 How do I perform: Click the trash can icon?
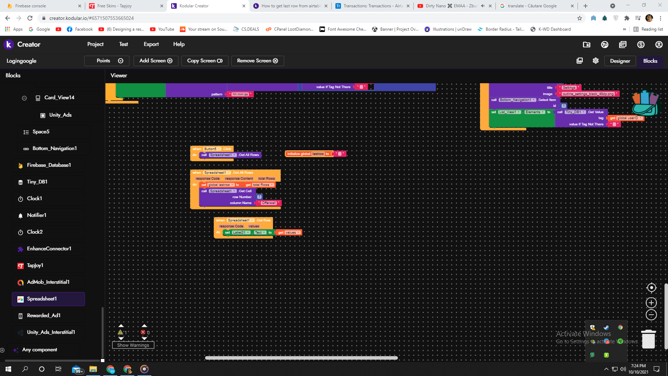[648, 339]
